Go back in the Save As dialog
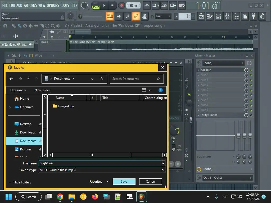Image resolution: width=271 pixels, height=203 pixels. (x=11, y=79)
